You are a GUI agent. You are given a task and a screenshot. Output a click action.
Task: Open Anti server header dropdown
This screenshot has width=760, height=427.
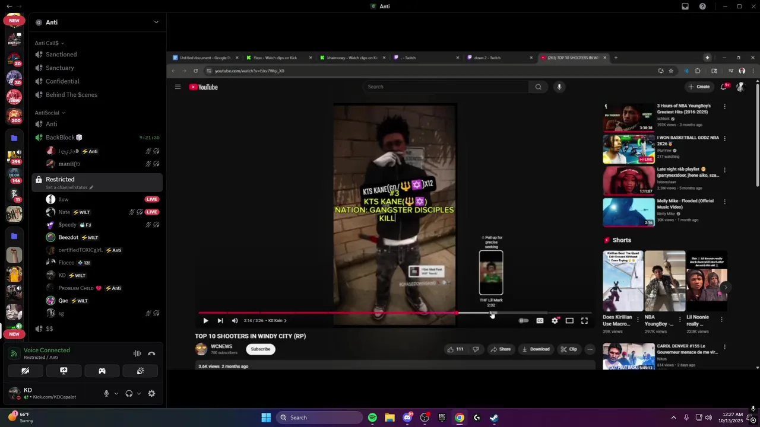[156, 22]
